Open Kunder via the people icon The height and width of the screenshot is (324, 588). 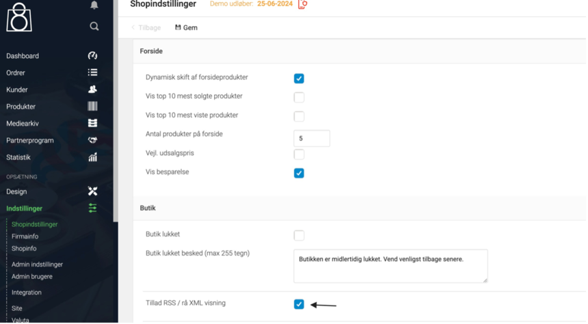point(92,90)
